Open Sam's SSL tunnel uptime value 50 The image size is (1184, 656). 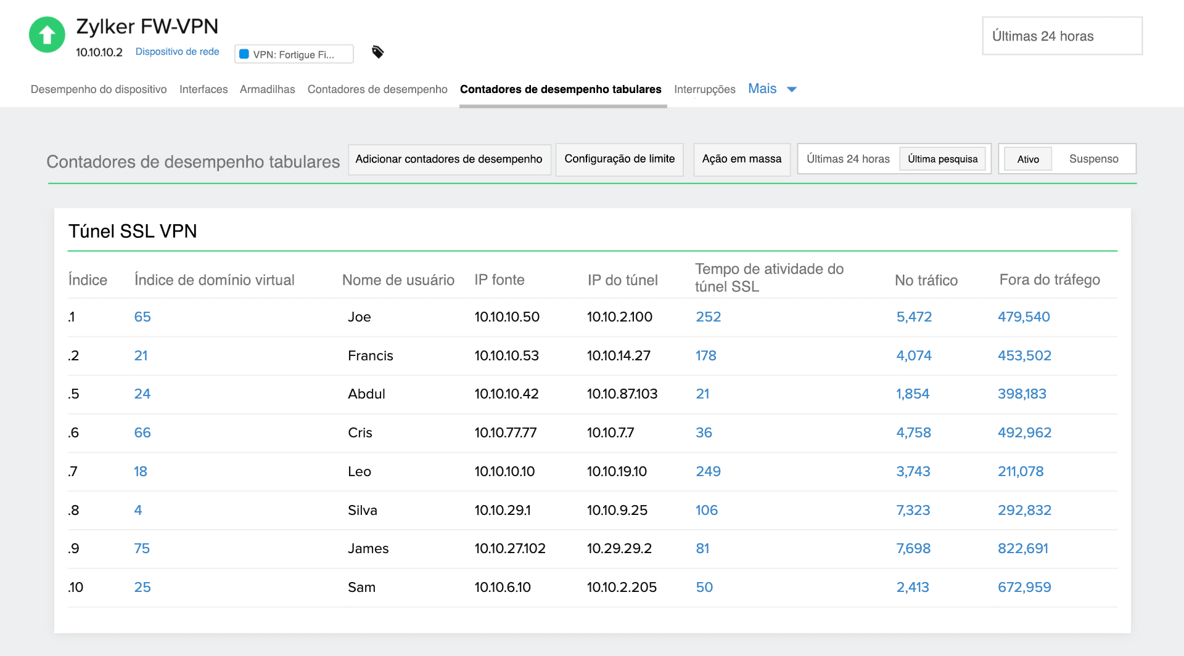[x=705, y=588]
